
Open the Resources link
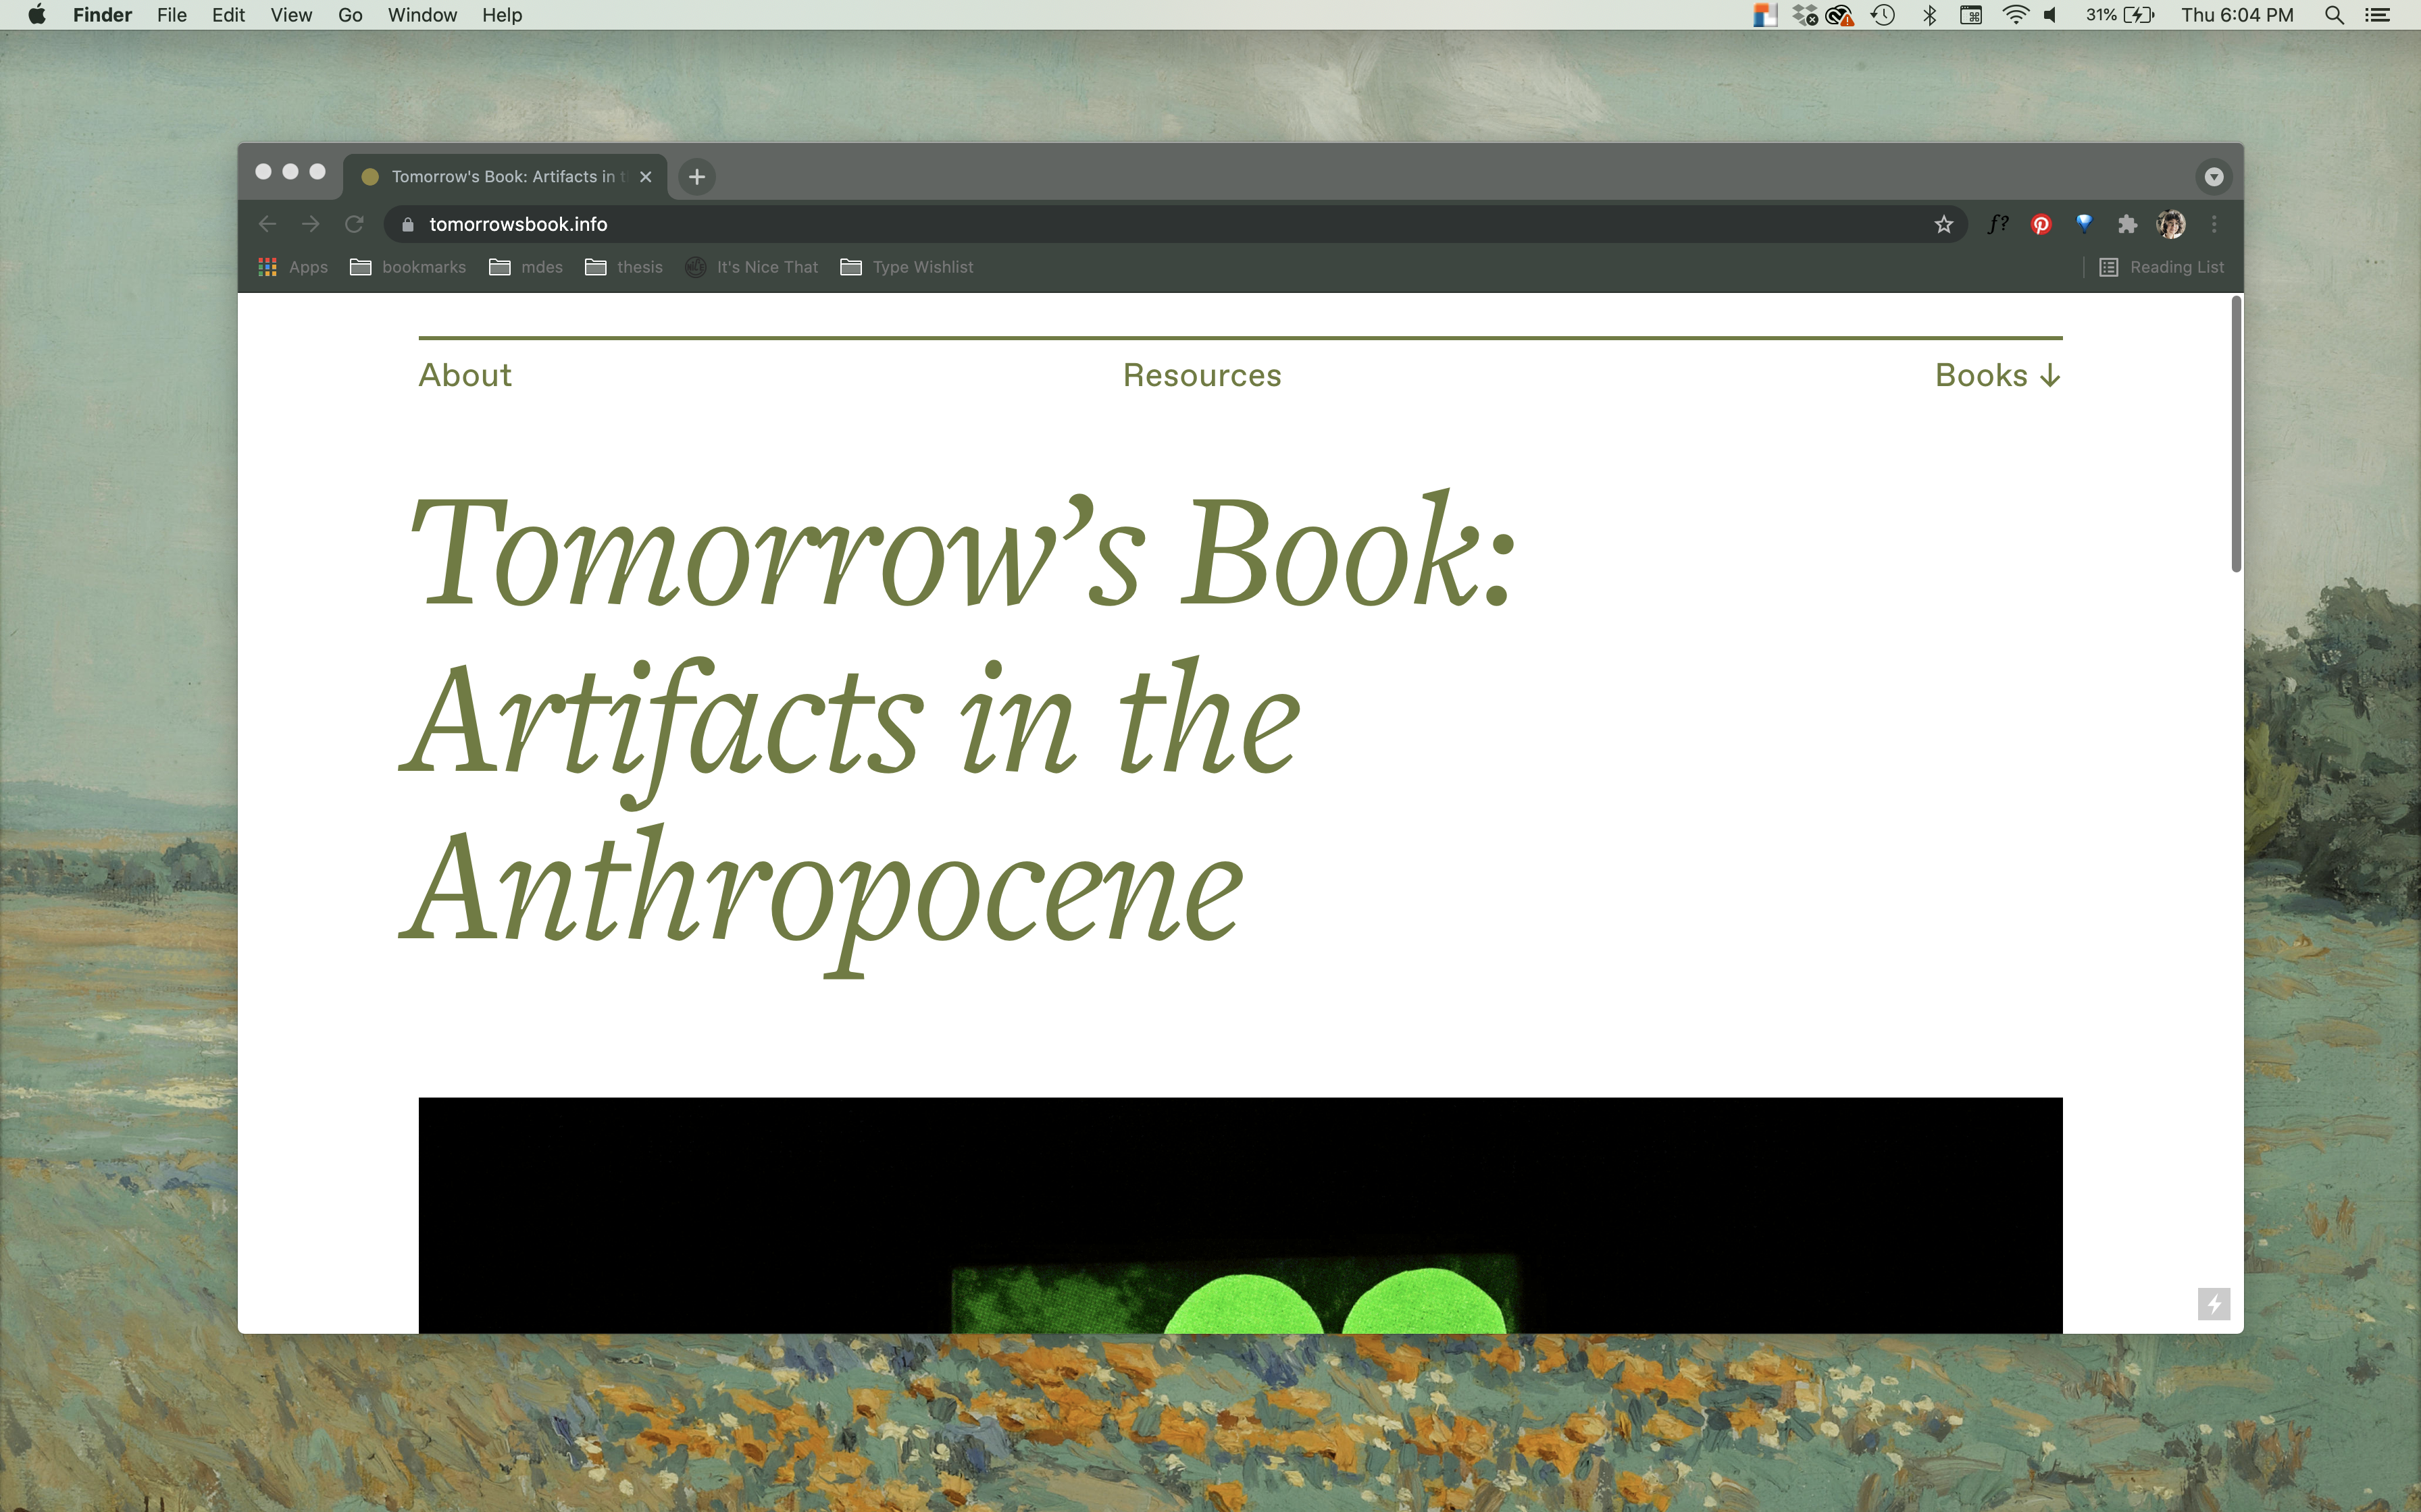point(1202,375)
